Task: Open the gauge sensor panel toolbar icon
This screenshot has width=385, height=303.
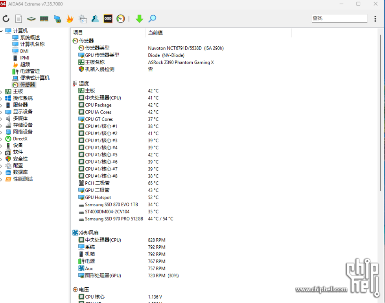Action: coord(121,18)
